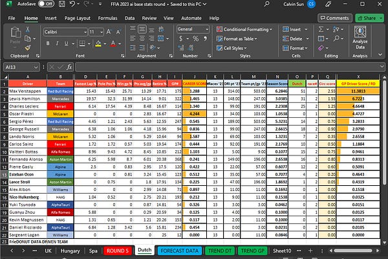Open the ROUND 5 sheet tab
The width and height of the screenshot is (388, 259).
[x=118, y=251]
